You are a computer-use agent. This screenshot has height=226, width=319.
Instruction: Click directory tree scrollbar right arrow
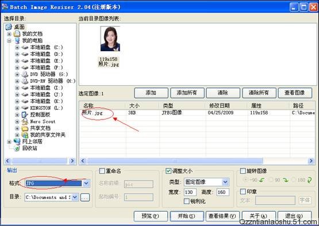[72, 161]
